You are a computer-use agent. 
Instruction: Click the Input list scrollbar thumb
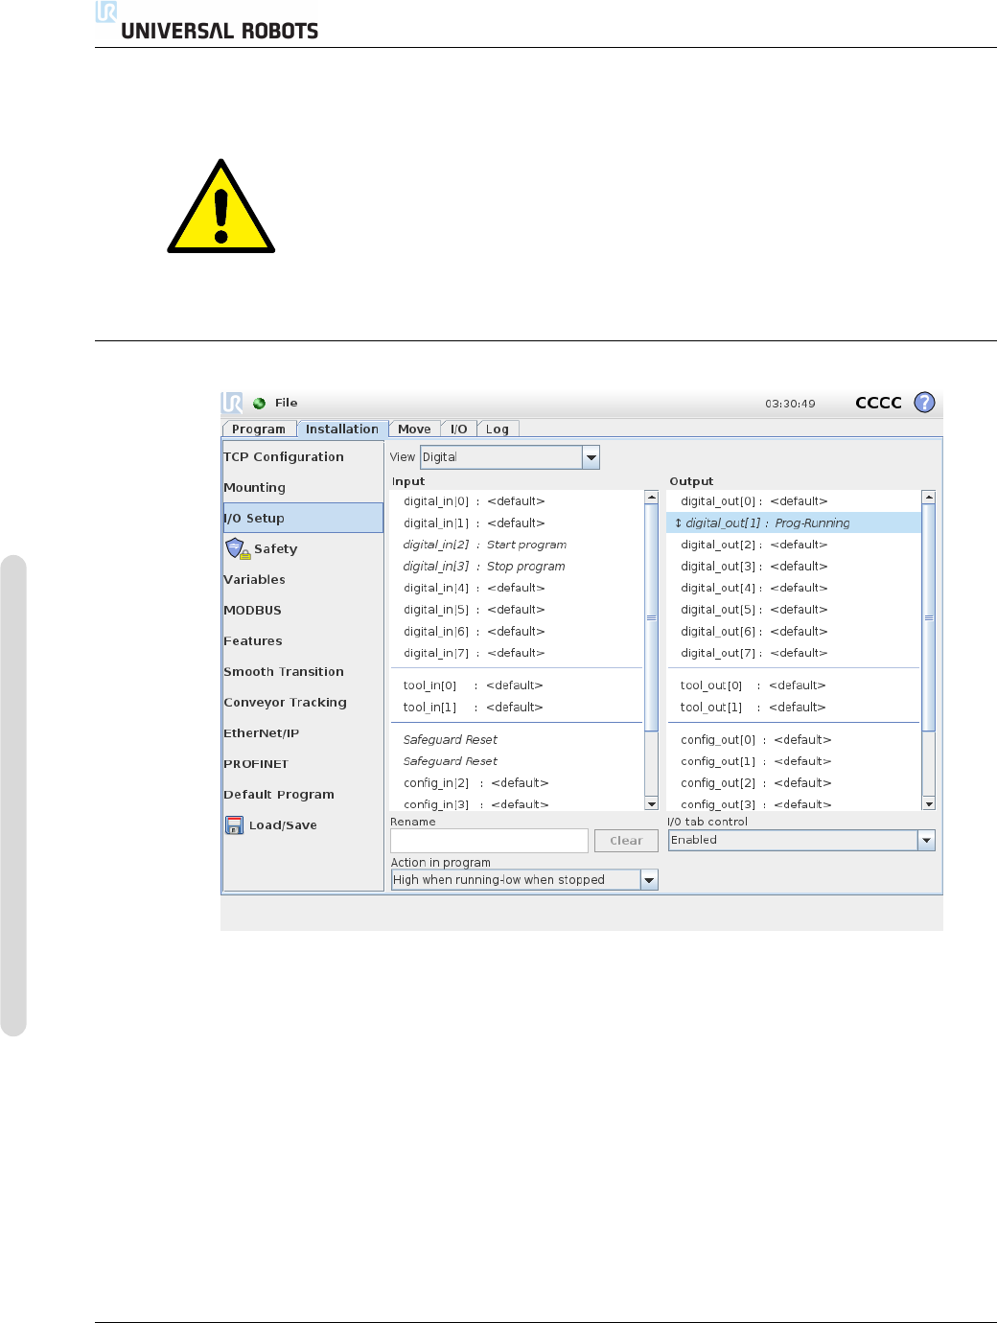[x=652, y=618]
